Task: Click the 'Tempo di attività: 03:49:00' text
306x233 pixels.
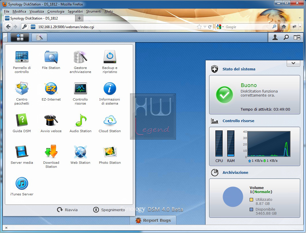Action: pyautogui.click(x=265, y=109)
